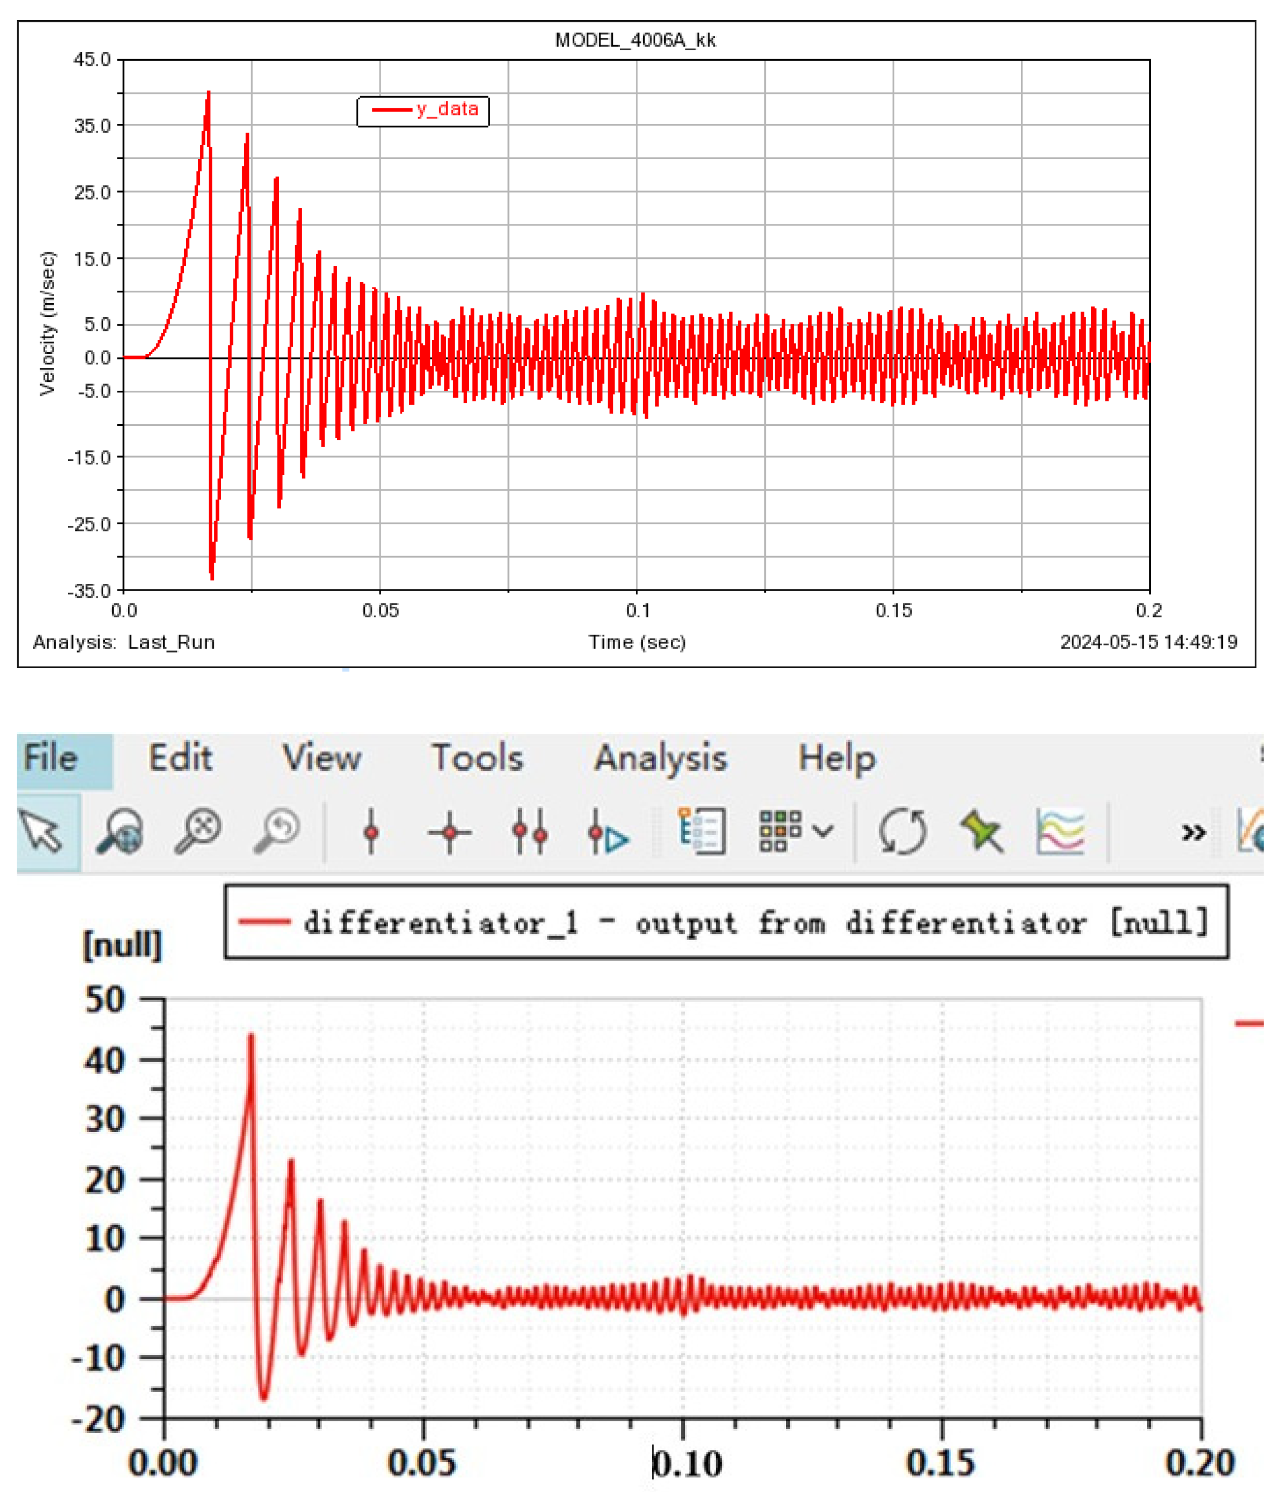Pin the plot with pushpin icon
This screenshot has width=1281, height=1492.
coord(981,832)
